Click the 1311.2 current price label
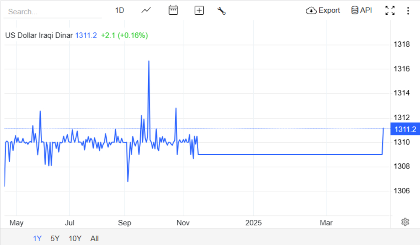The width and height of the screenshot is (420, 245). (x=405, y=129)
